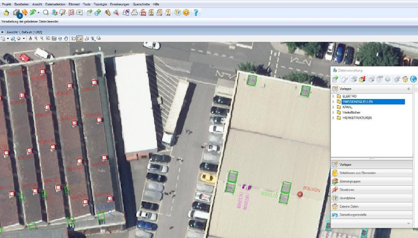418x238 pixels.
Task: Open the Externe Daten section
Action: 349,207
